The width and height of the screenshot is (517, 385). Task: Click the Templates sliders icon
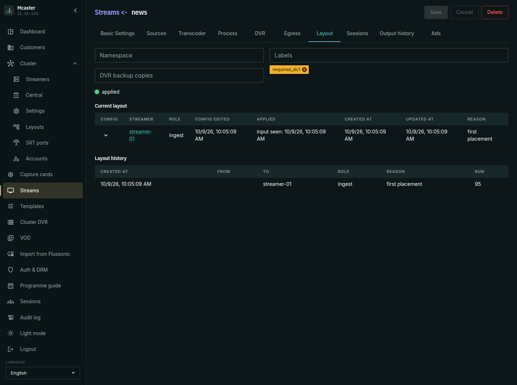click(x=11, y=206)
